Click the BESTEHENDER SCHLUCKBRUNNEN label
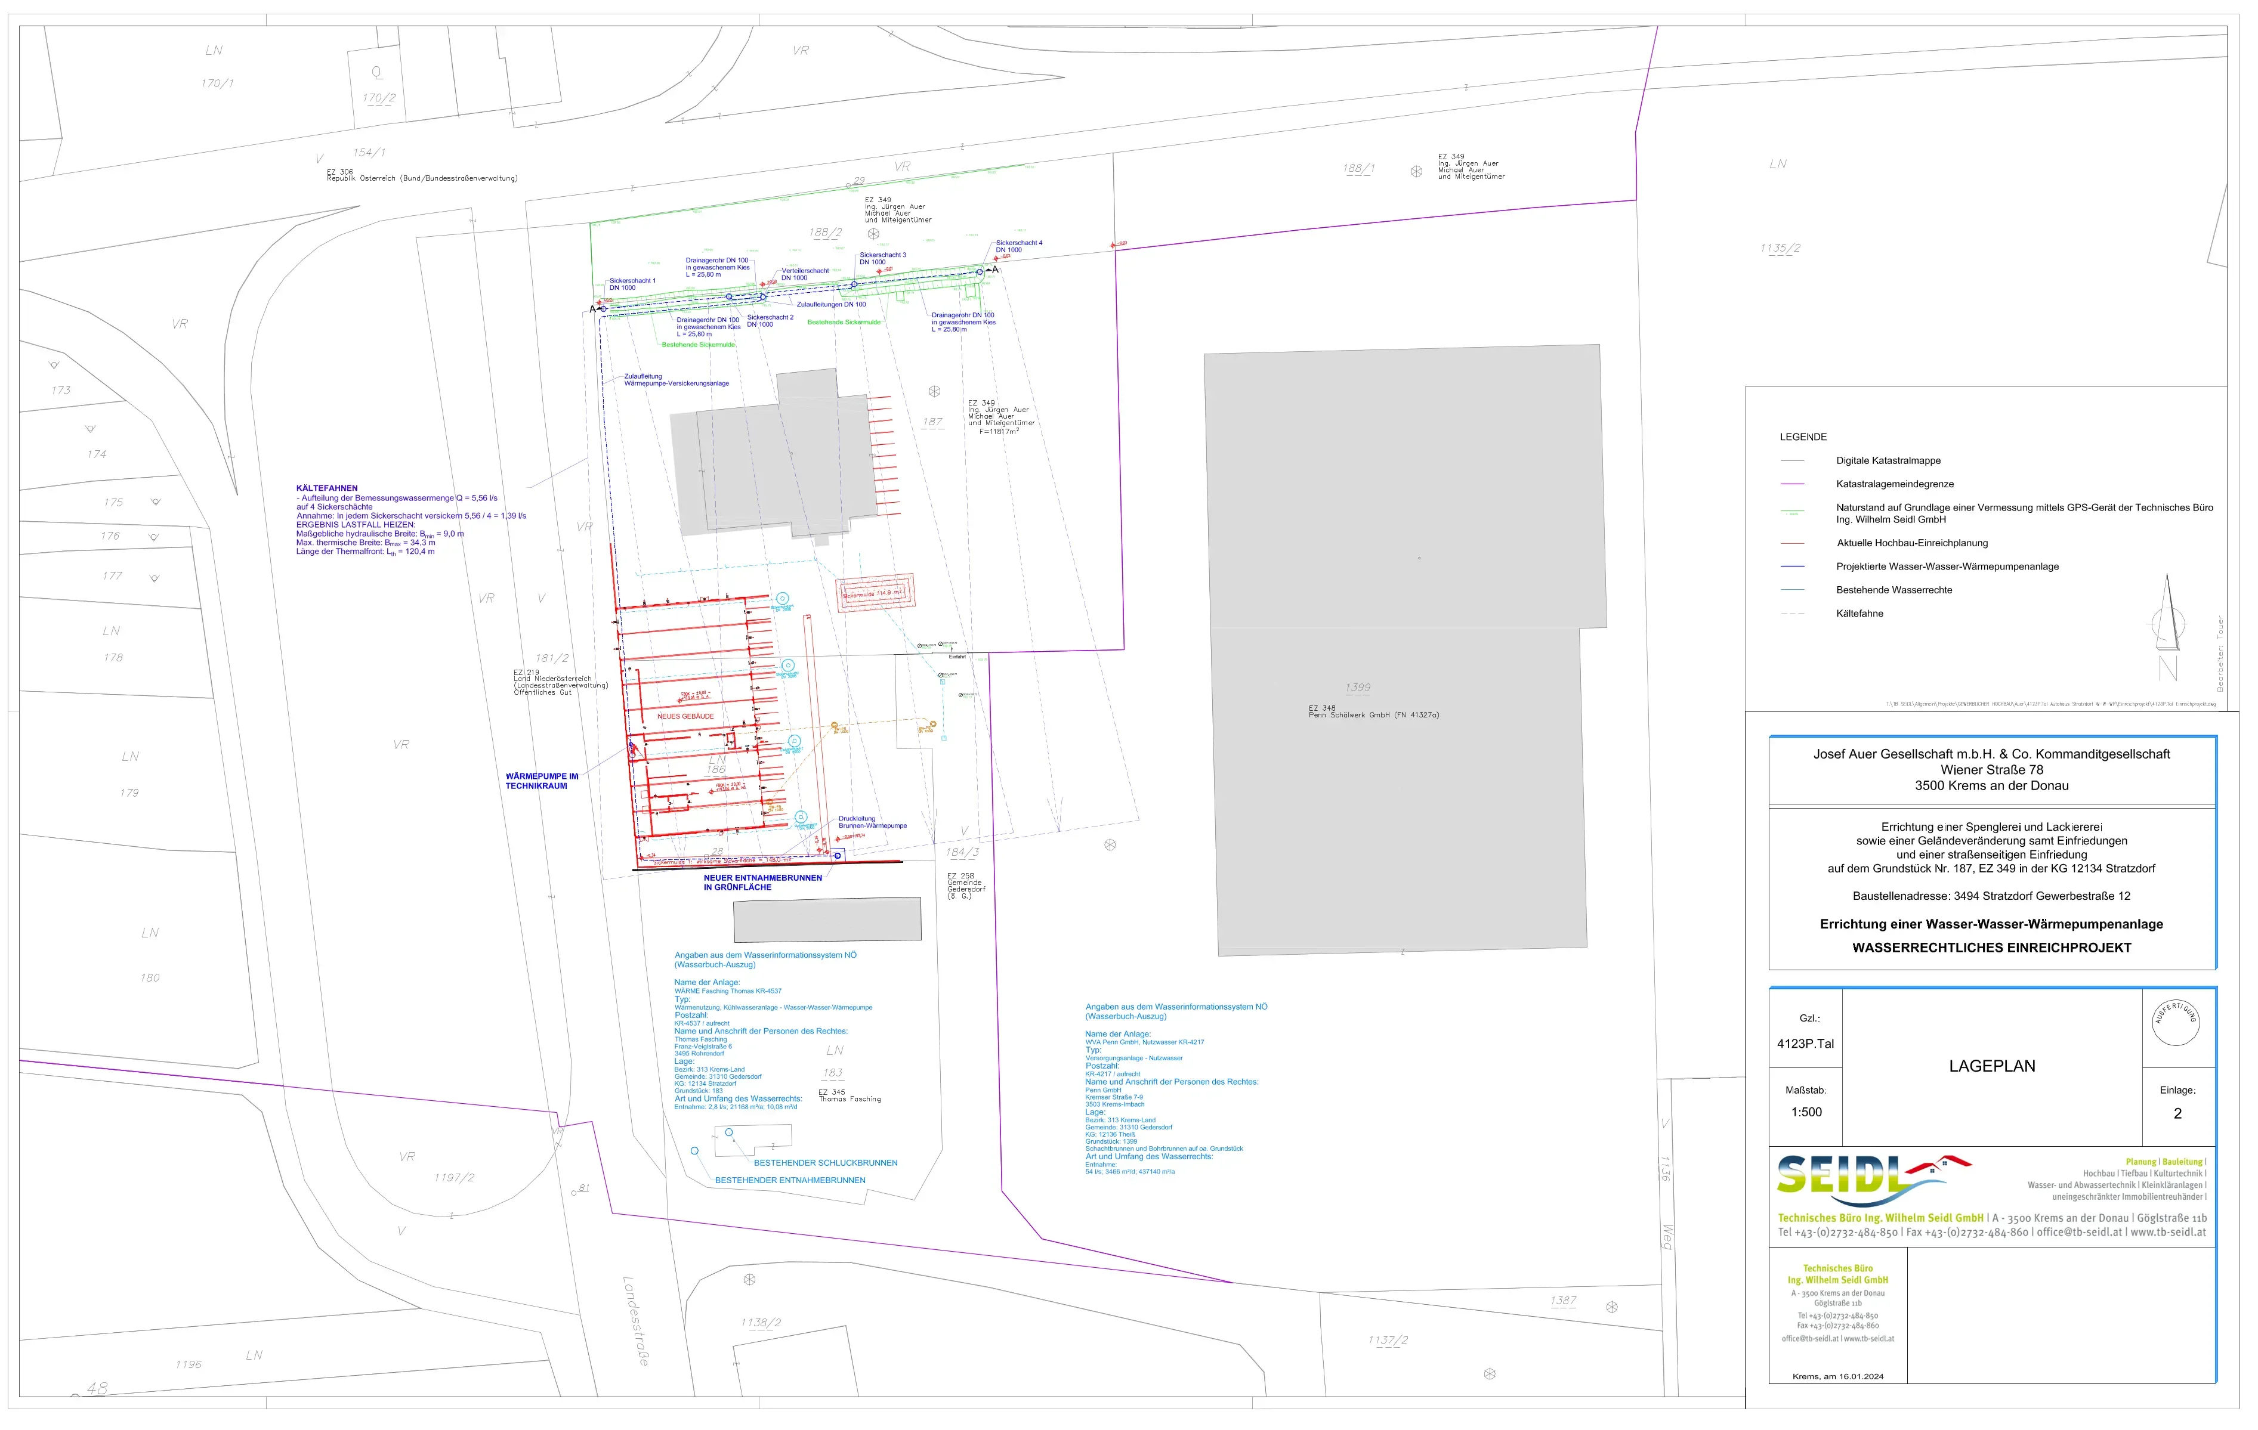 point(825,1163)
